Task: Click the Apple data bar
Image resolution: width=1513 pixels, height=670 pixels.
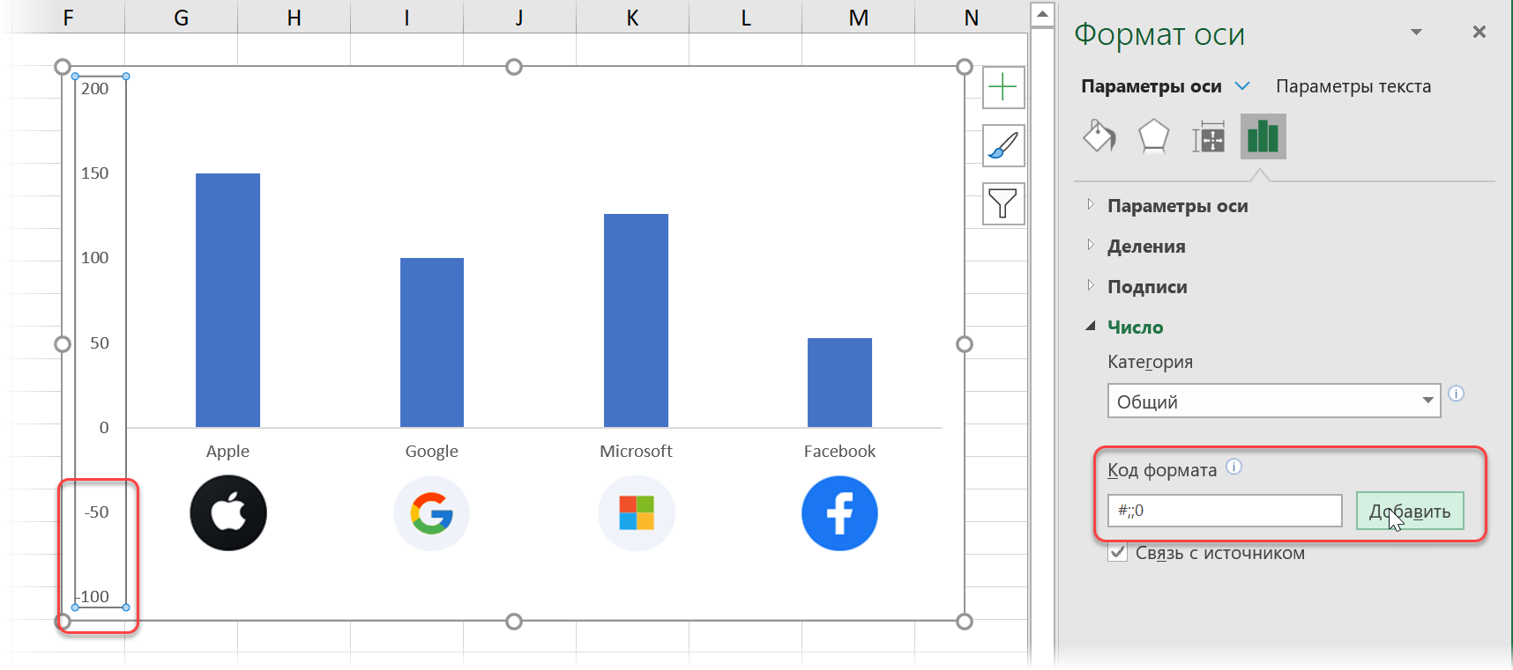Action: 227,300
